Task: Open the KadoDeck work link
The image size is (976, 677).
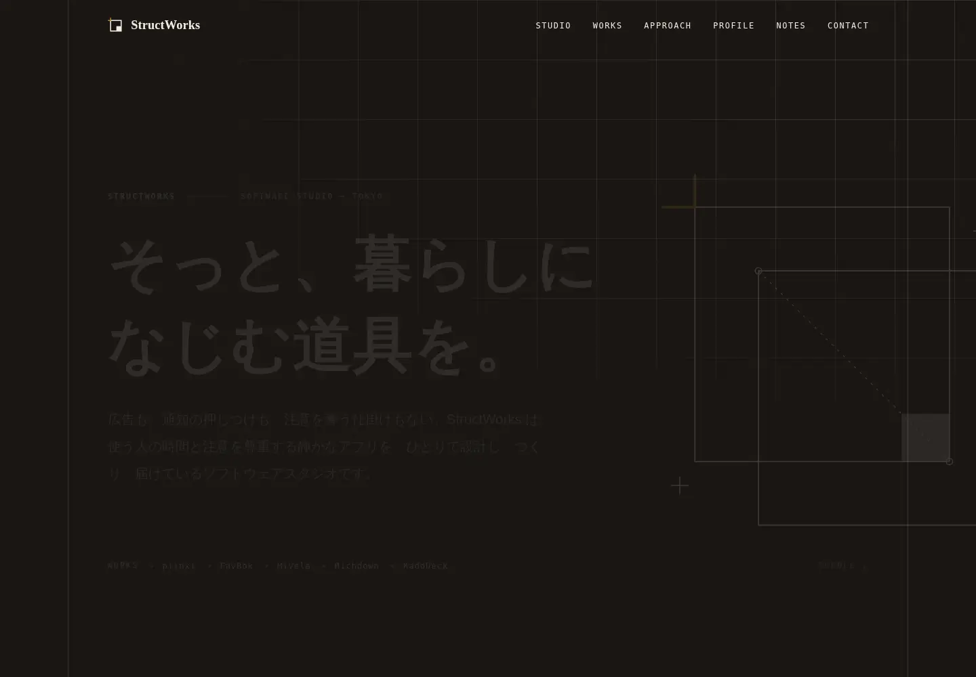Action: click(x=426, y=566)
